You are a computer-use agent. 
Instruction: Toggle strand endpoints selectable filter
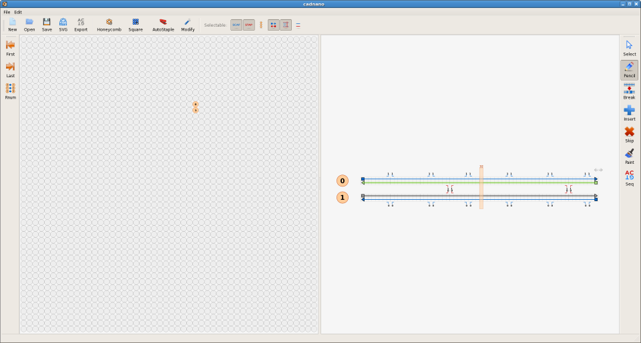pos(274,25)
